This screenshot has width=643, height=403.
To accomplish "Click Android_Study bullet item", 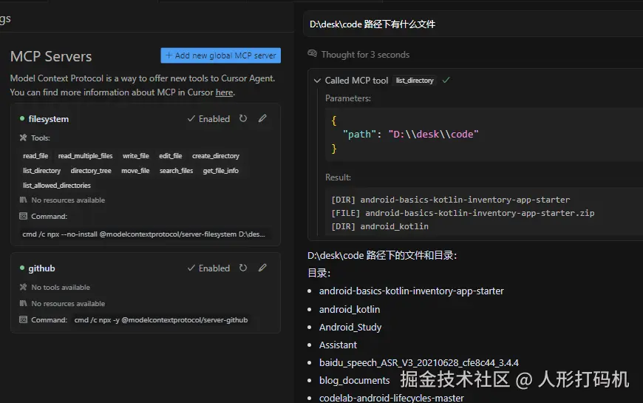I will pos(350,327).
